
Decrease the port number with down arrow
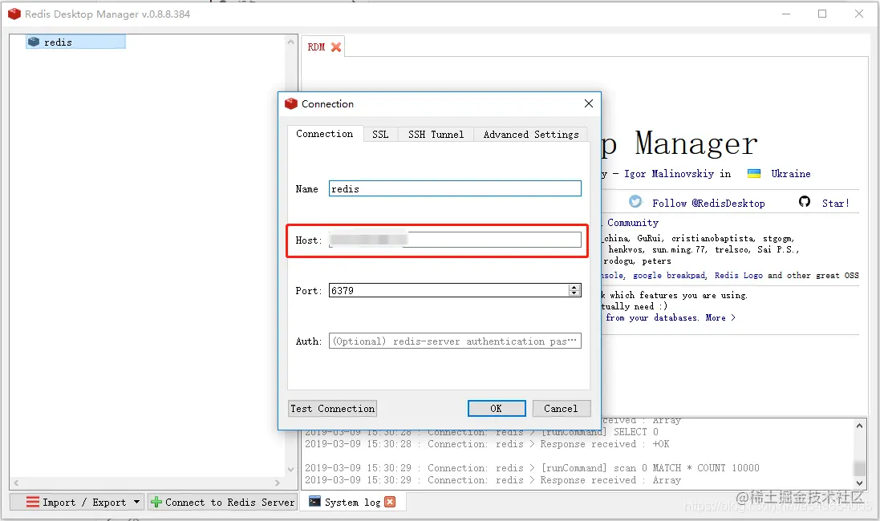click(x=574, y=293)
